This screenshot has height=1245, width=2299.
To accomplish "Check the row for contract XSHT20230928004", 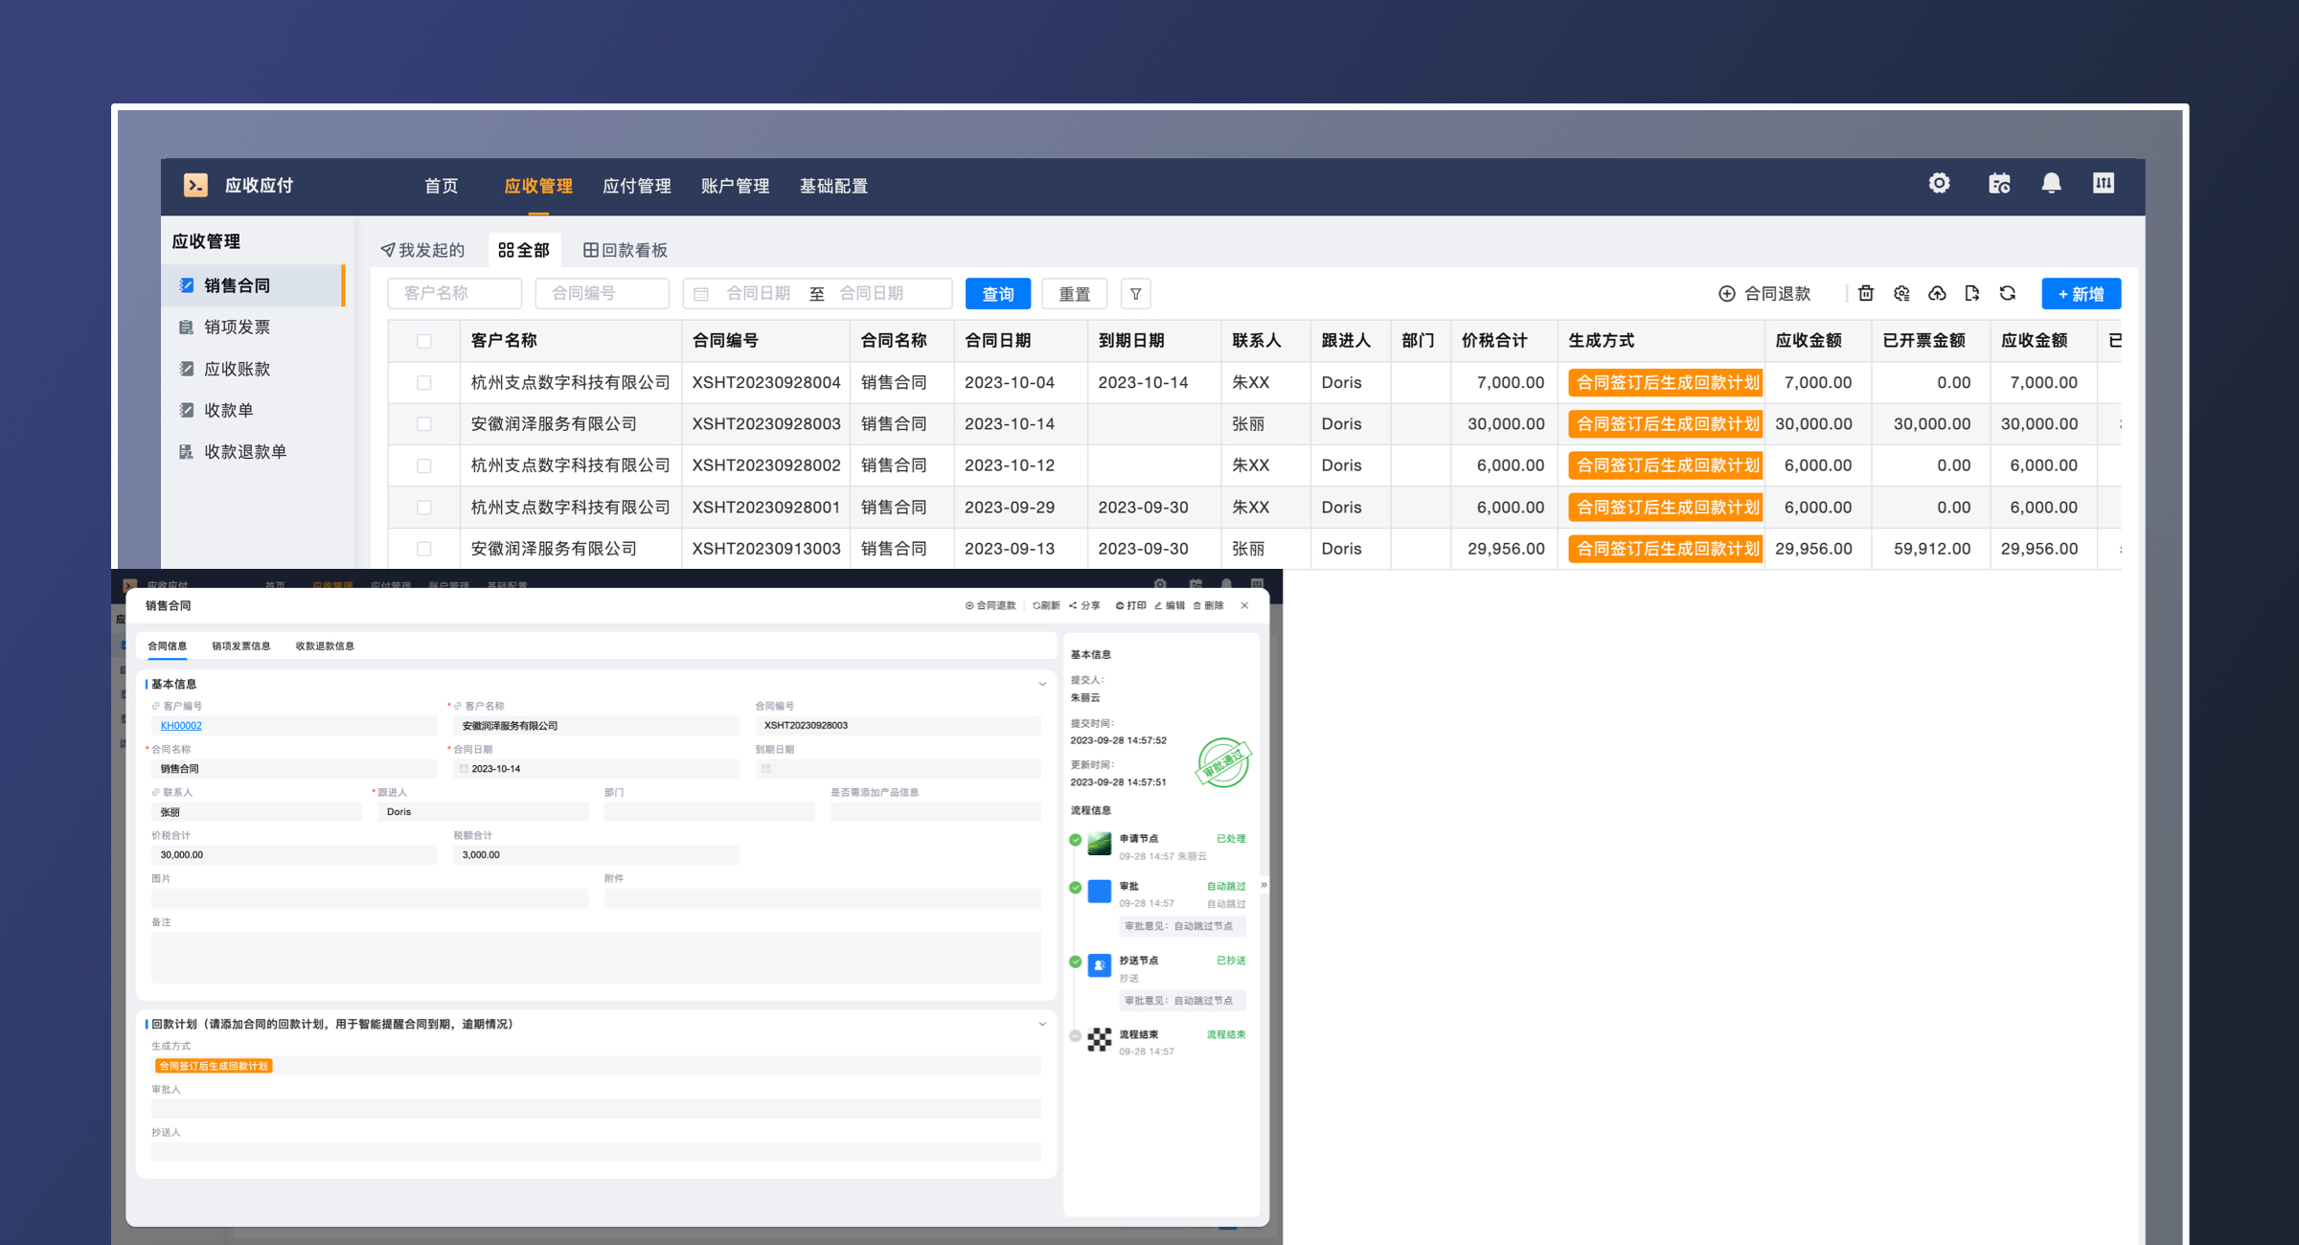I will [x=424, y=382].
